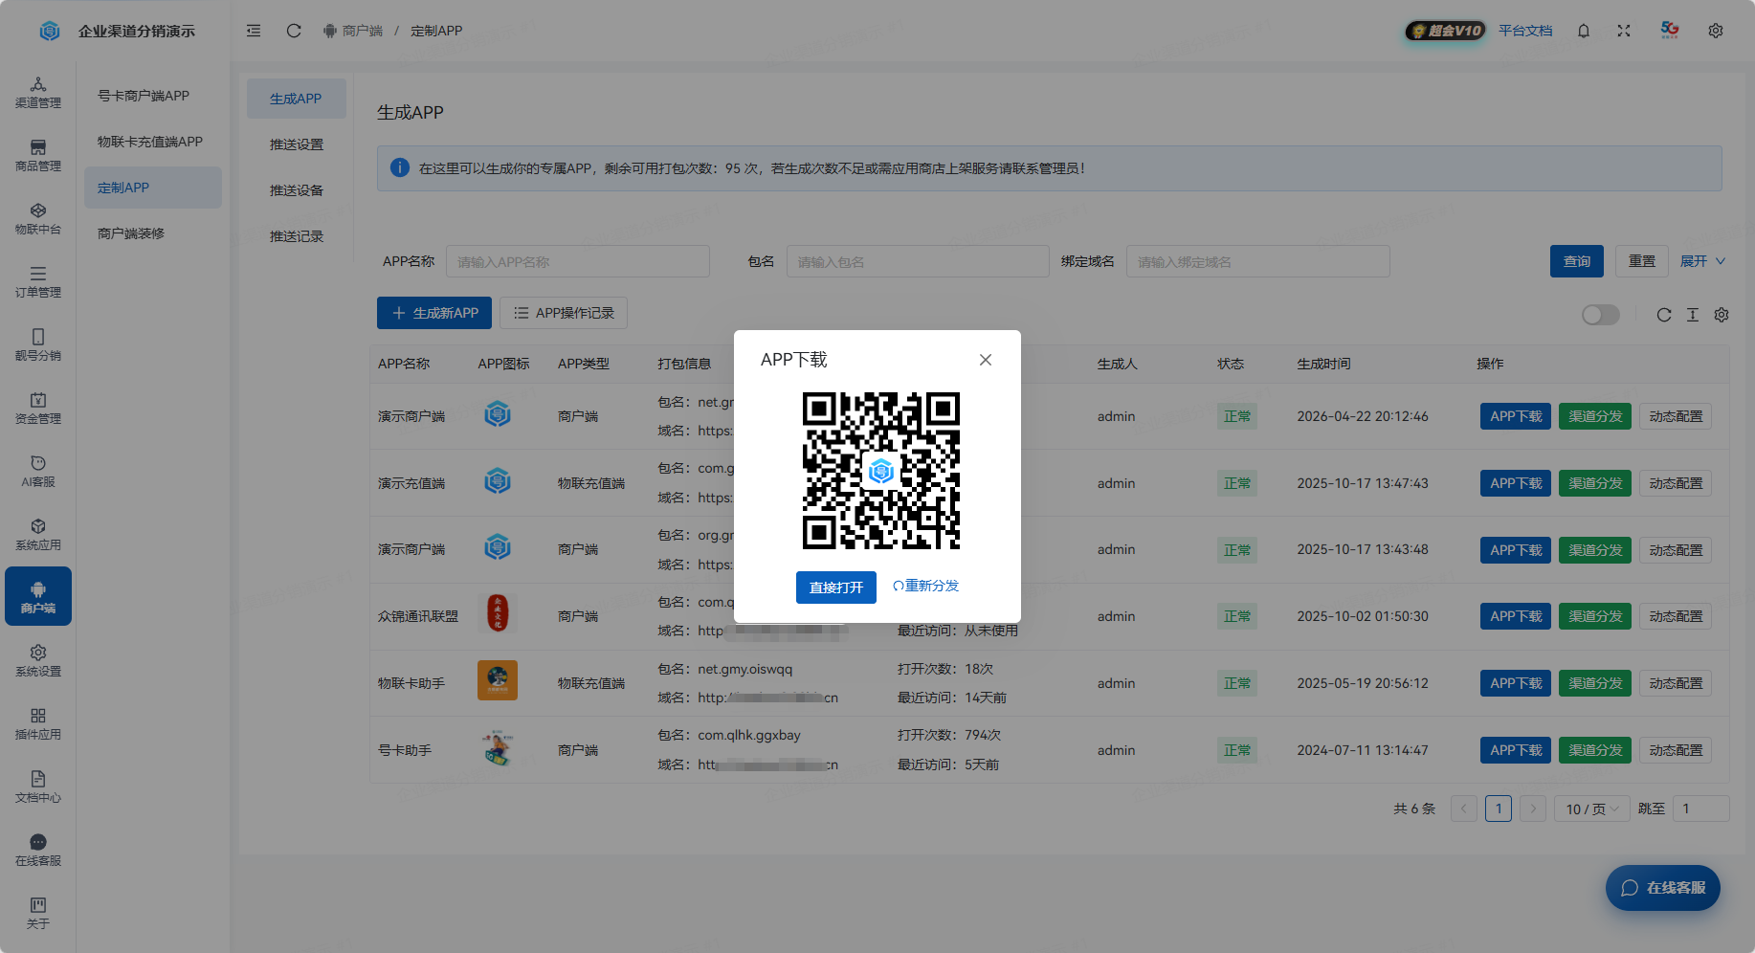Open 系统应用 in the left sidebar
The image size is (1755, 953).
click(38, 535)
